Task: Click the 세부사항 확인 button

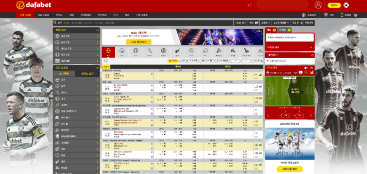Action: [x=289, y=169]
